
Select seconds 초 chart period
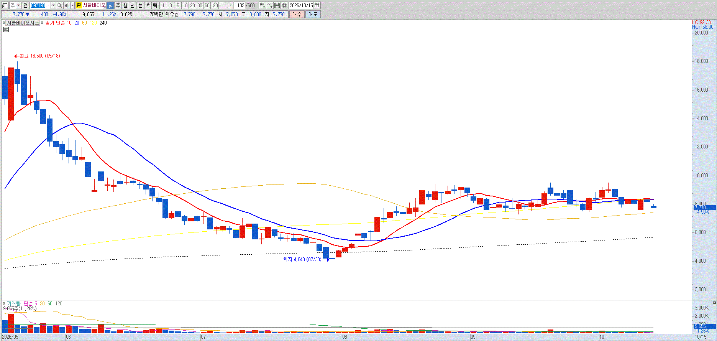[x=148, y=5]
